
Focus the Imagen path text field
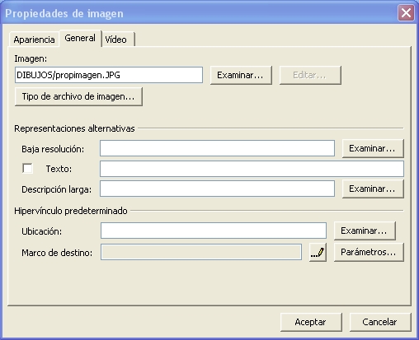pos(109,75)
